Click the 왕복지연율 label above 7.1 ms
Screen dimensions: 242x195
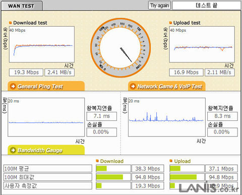(99, 108)
